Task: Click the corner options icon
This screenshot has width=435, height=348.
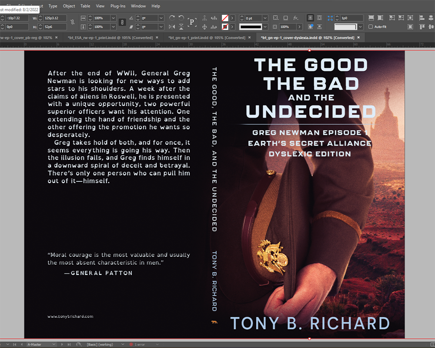Action: click(x=275, y=18)
